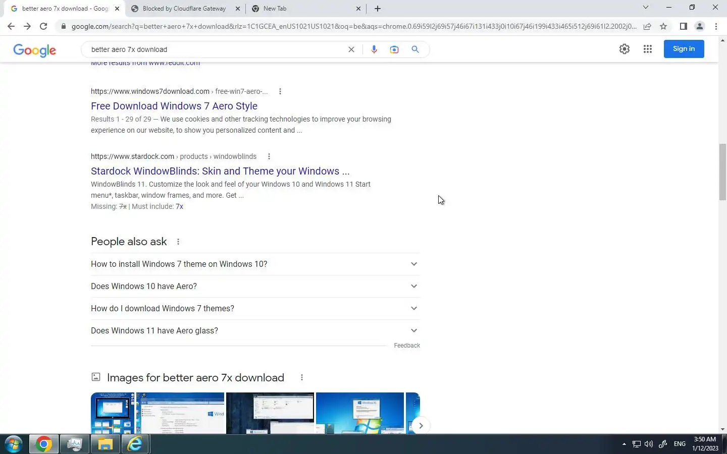The image size is (727, 454).
Task: Open Stardock WindowBlinds result link
Action: point(220,171)
